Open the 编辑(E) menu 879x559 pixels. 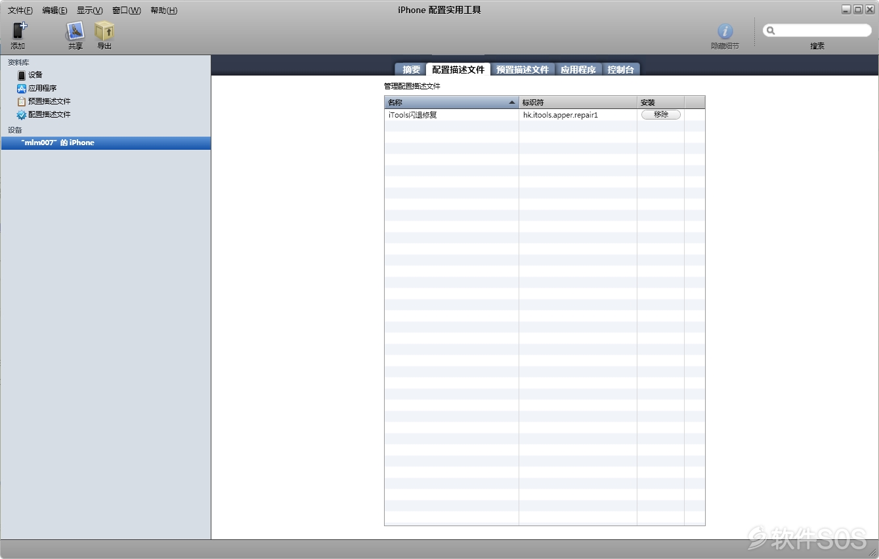[54, 11]
